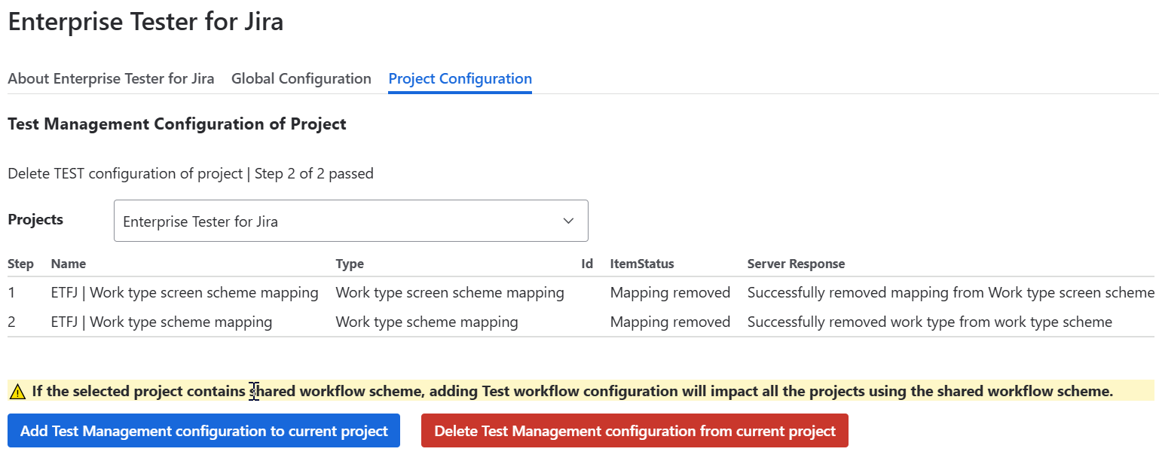Select ETFJ Work type screen scheme mapping name cell
The height and width of the screenshot is (467, 1159).
click(185, 292)
